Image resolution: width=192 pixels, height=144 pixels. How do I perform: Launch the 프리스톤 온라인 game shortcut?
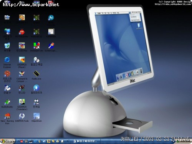7,74
